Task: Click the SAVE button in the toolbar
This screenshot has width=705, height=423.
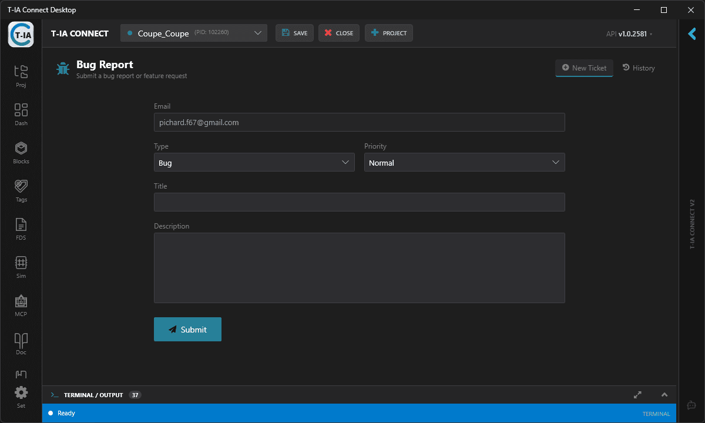Action: click(294, 33)
